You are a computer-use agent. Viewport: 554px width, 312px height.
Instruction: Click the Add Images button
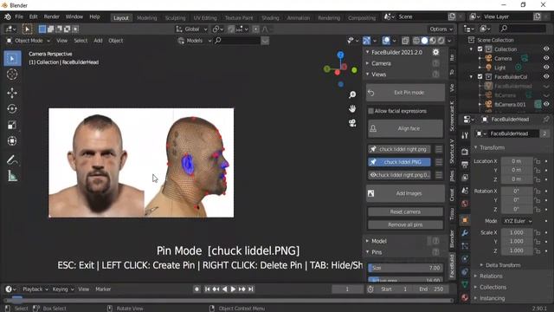pyautogui.click(x=405, y=193)
